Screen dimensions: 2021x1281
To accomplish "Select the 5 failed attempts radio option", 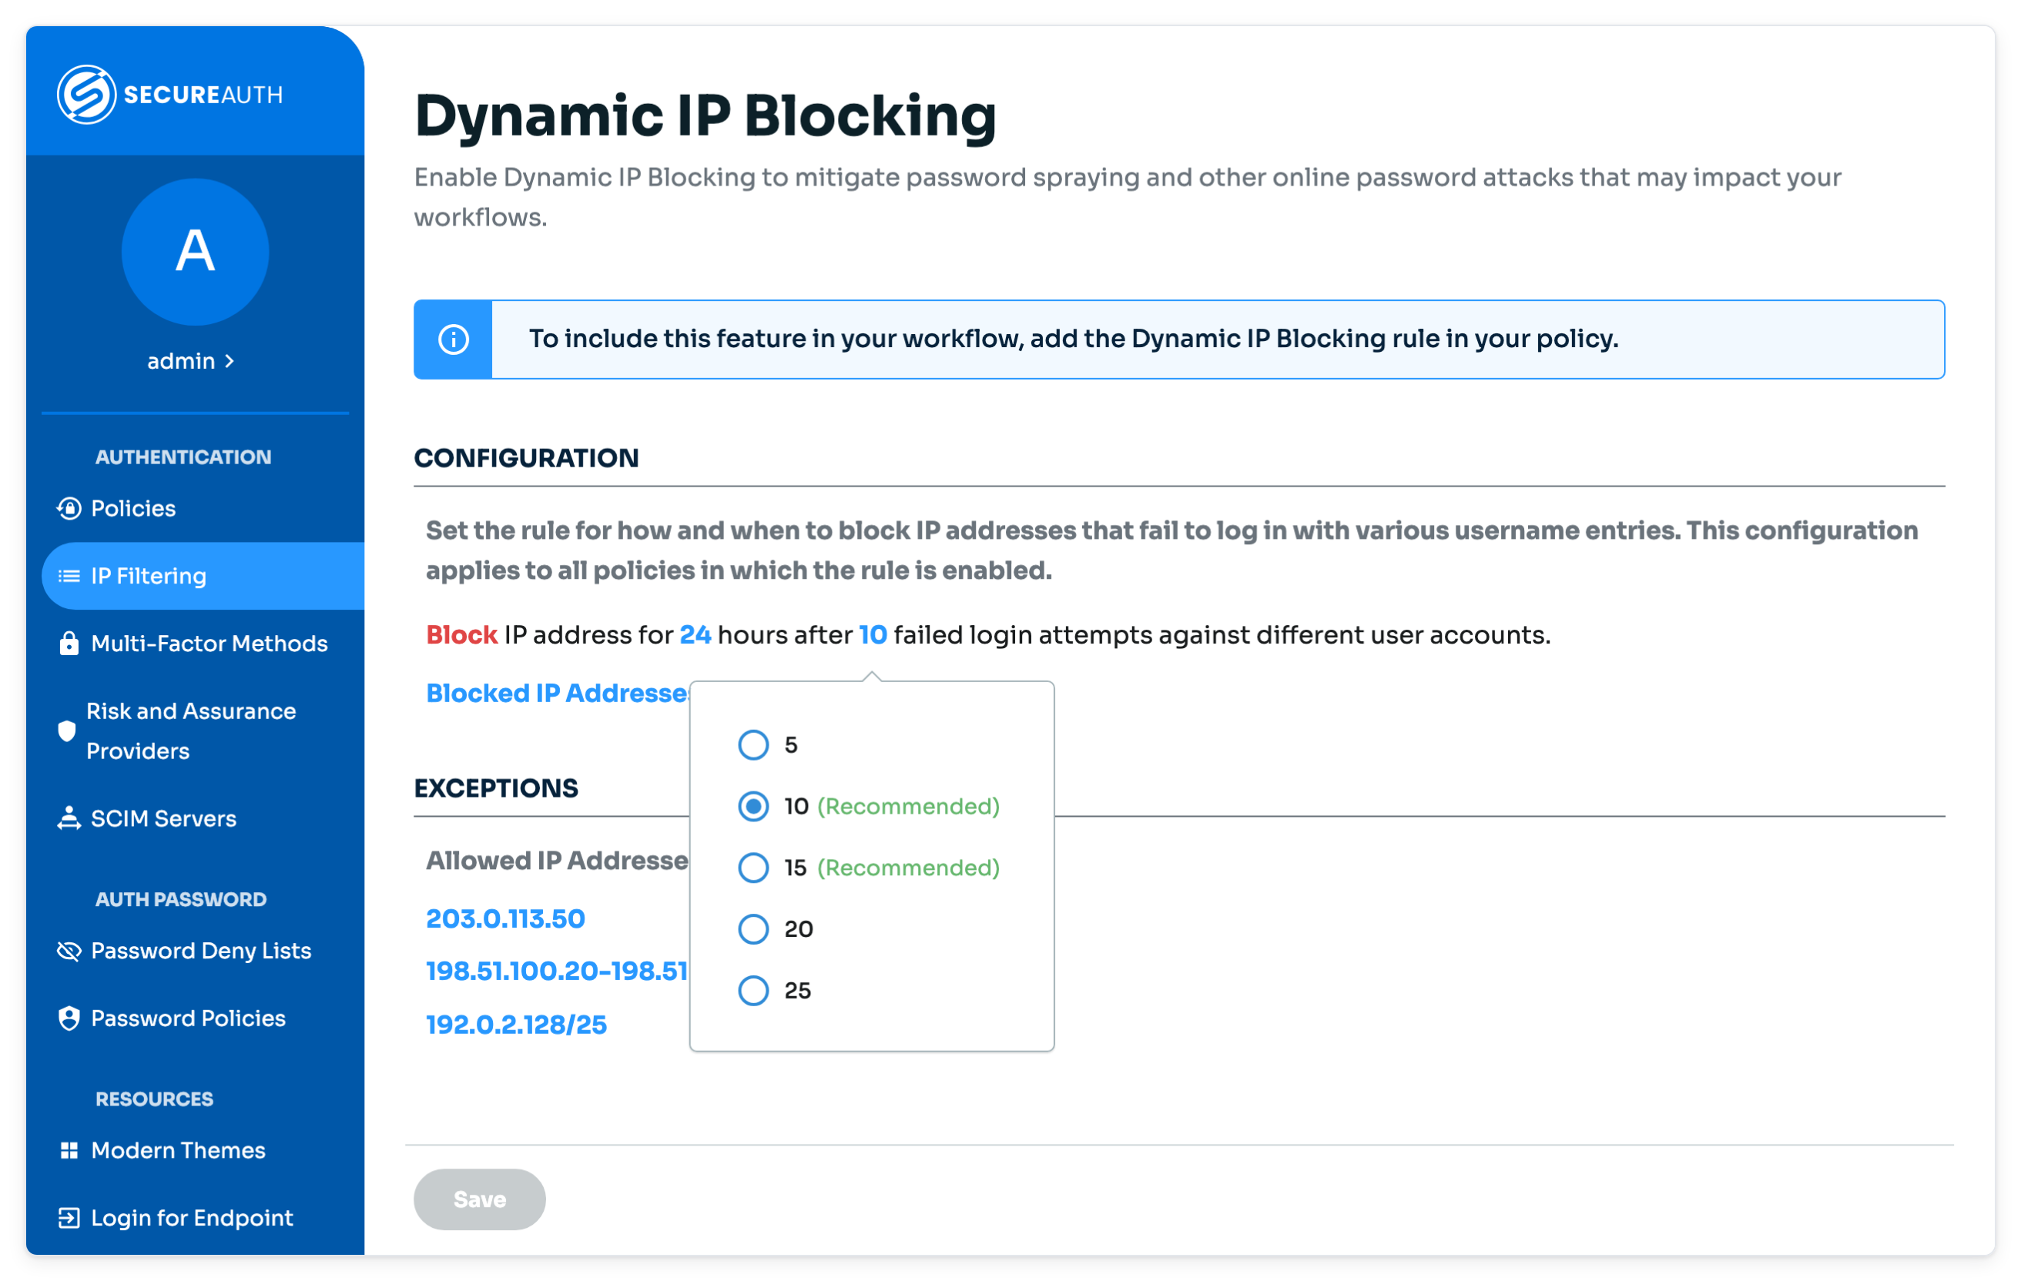I will (754, 744).
